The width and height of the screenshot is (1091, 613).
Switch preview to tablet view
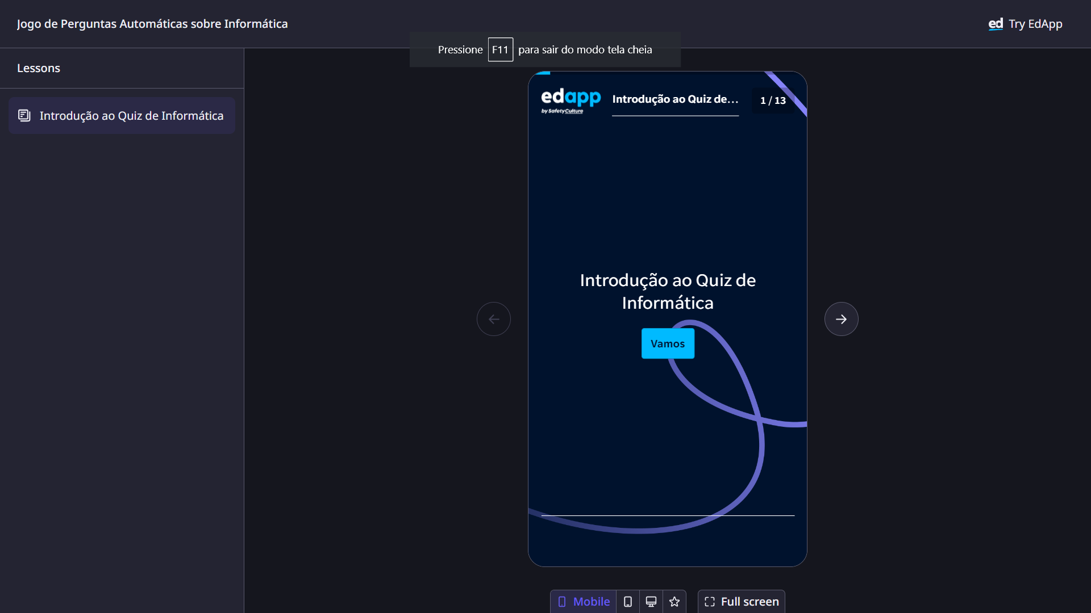[x=628, y=602]
